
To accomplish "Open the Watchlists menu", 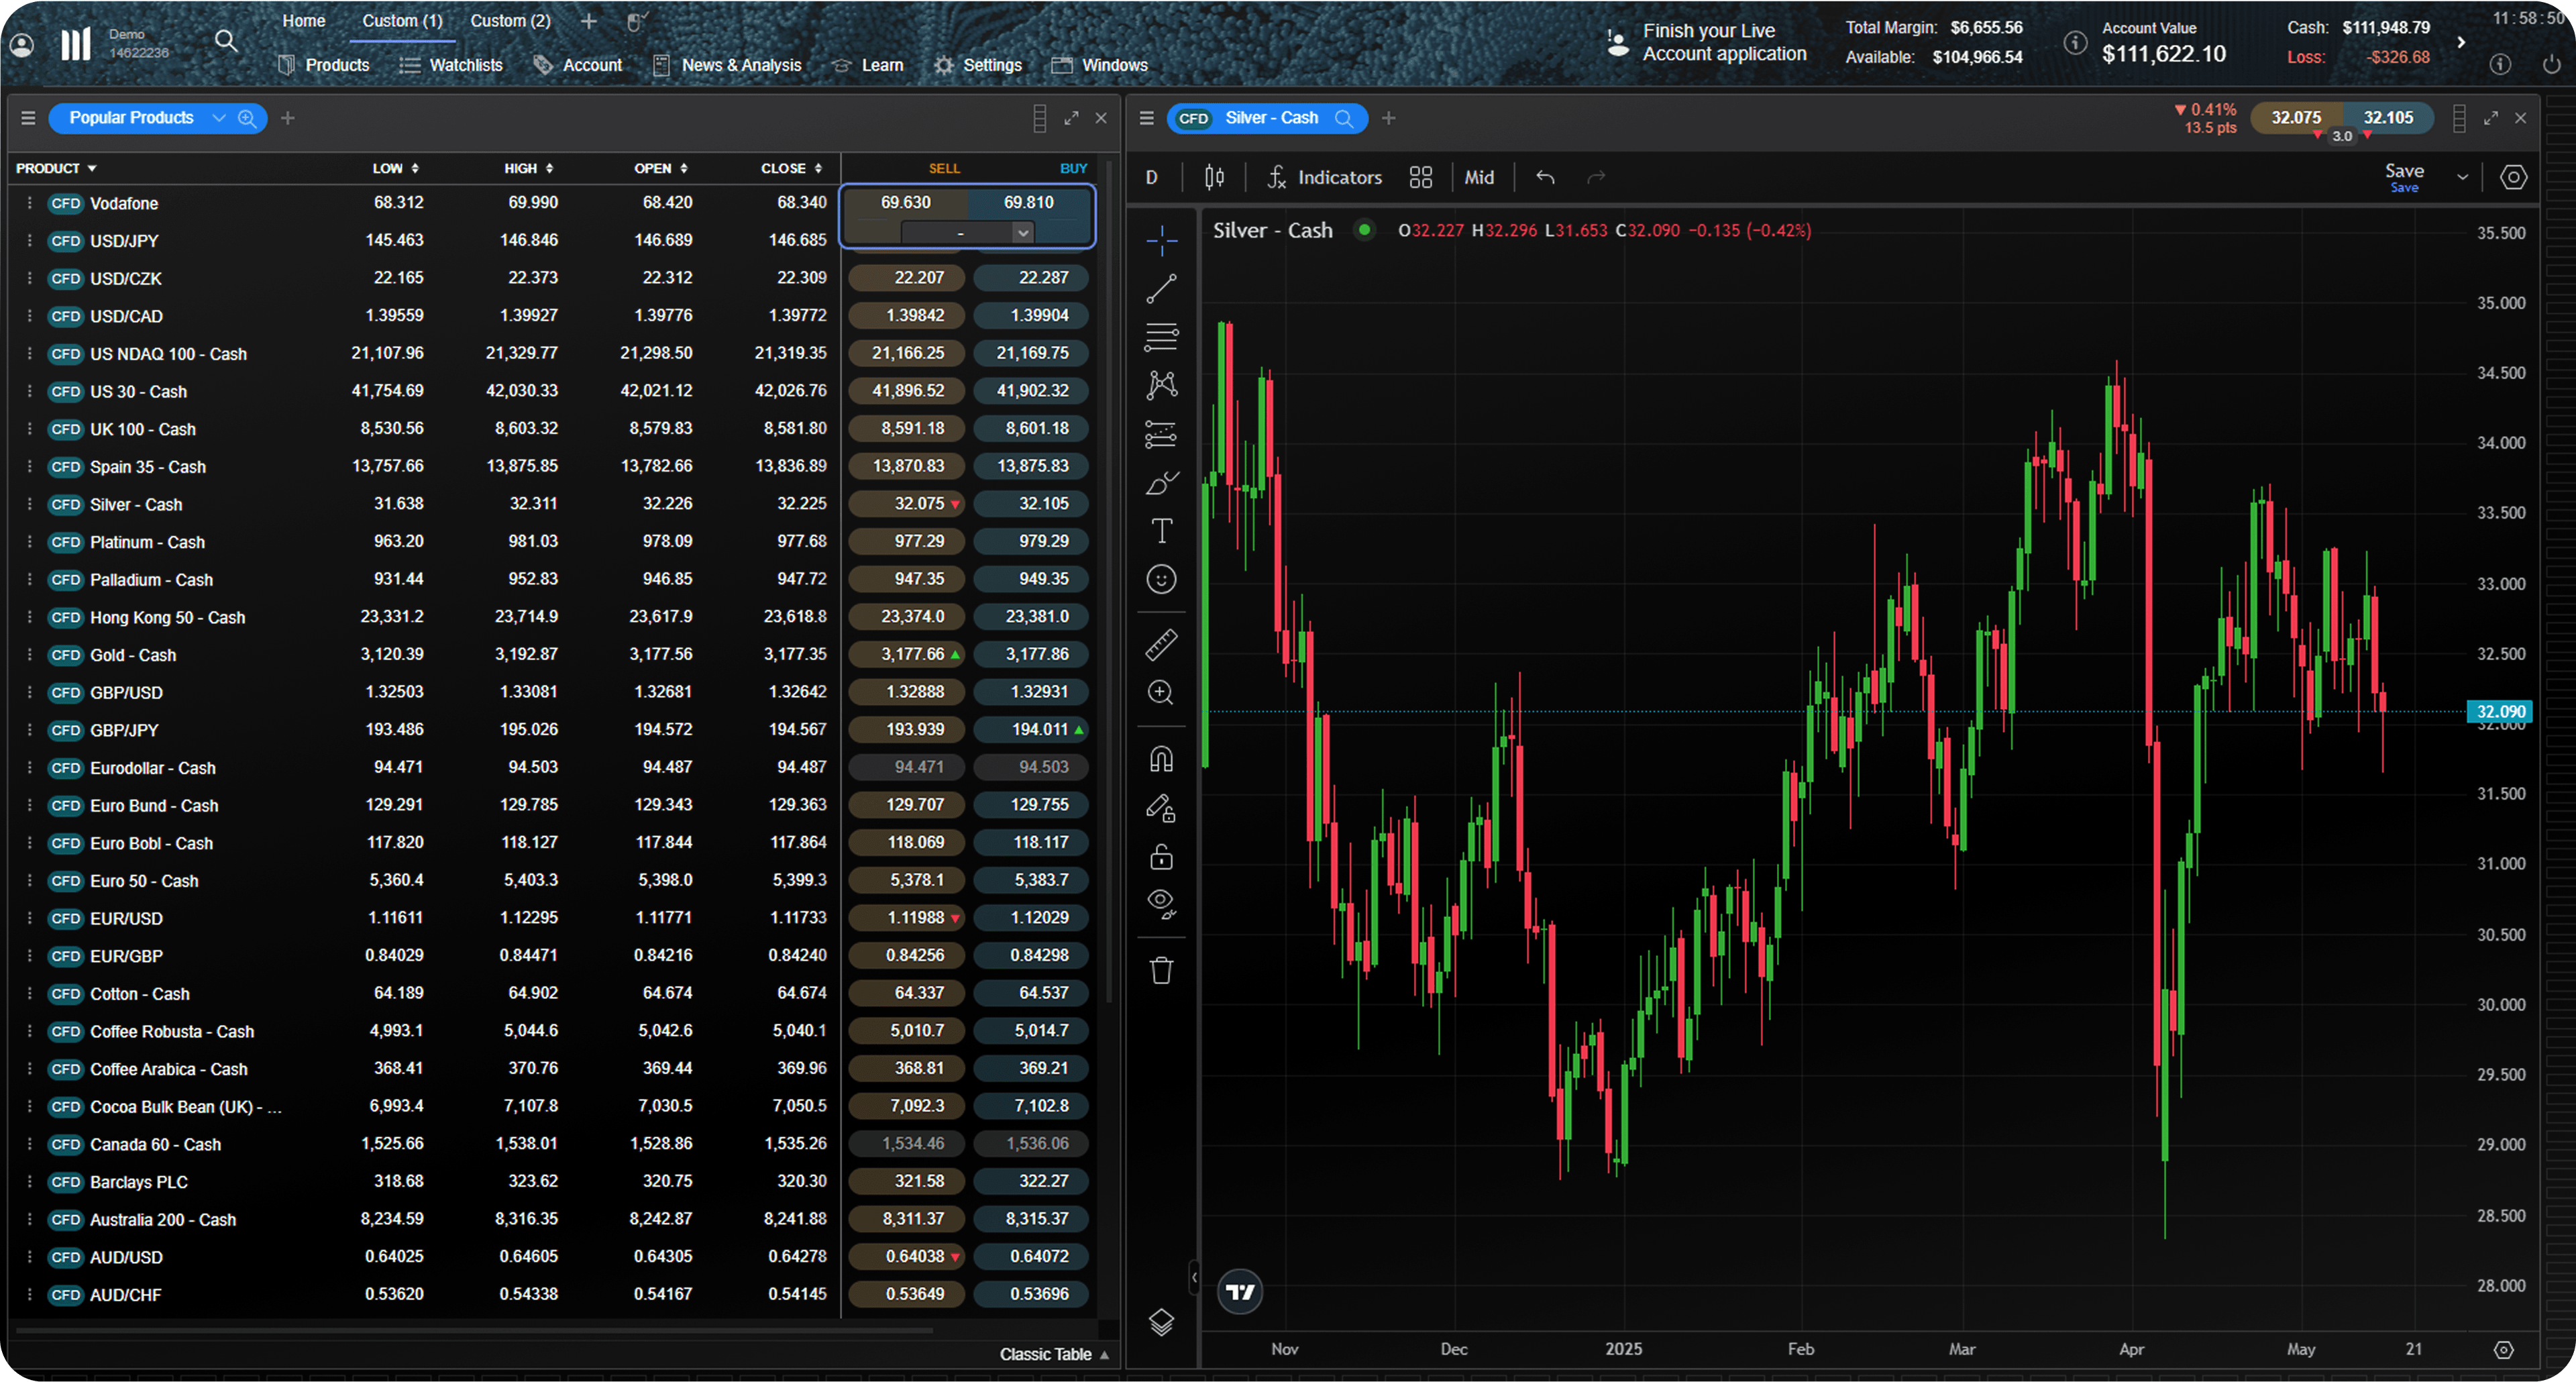I will click(451, 65).
